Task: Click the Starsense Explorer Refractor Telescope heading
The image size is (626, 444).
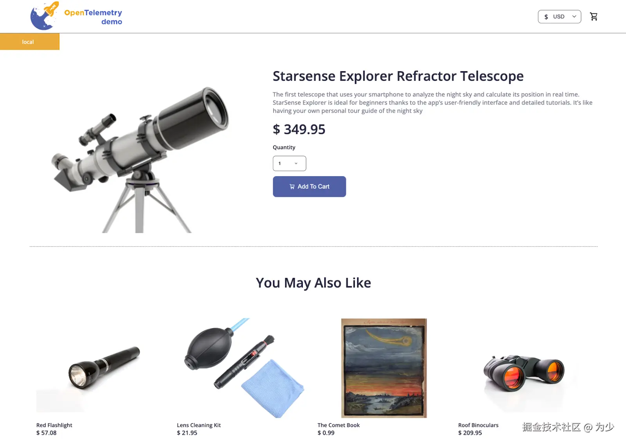Action: (398, 76)
